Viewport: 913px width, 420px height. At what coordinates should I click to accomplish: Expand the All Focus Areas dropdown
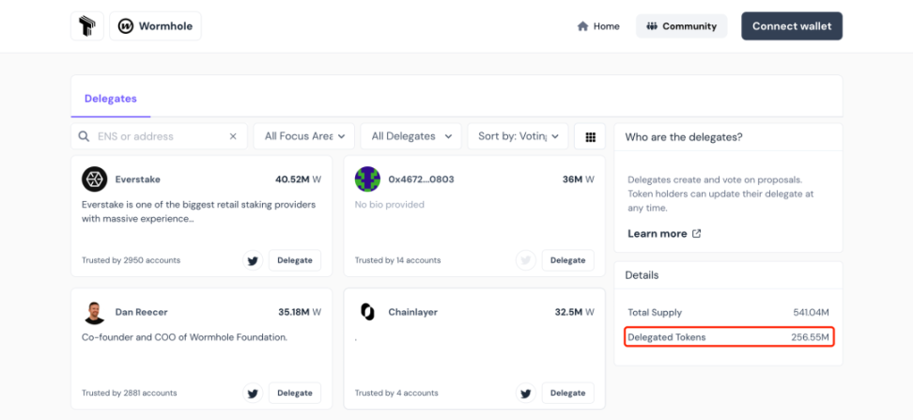coord(304,136)
